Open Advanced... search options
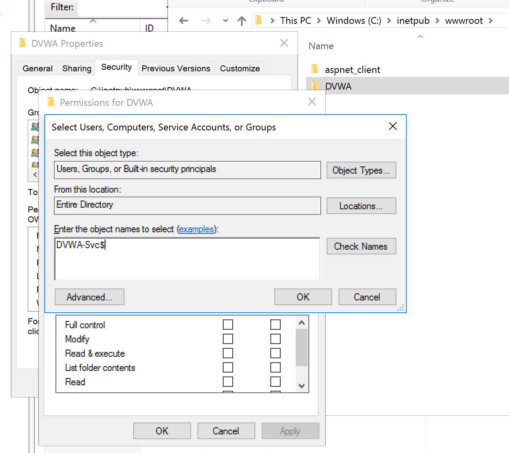509x453 pixels. click(x=90, y=297)
